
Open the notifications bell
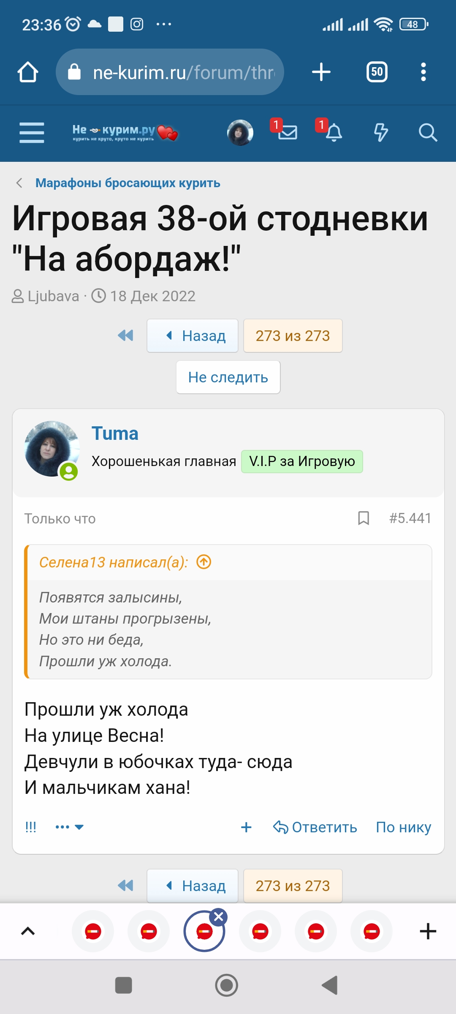[334, 133]
